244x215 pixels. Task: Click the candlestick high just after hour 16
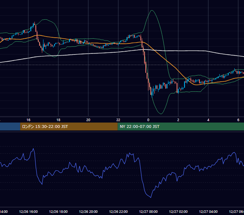[x=34, y=23]
